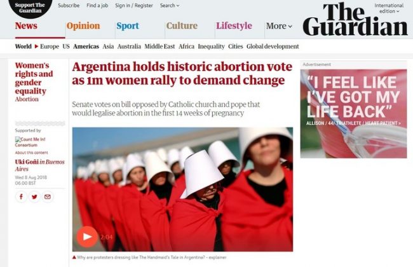
Task: Play the Handmaid's Tale protest video
Action: [x=87, y=236]
